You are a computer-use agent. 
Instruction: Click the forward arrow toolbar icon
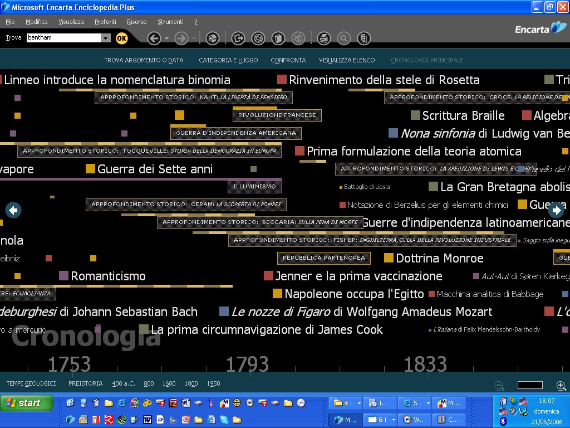[x=181, y=38]
